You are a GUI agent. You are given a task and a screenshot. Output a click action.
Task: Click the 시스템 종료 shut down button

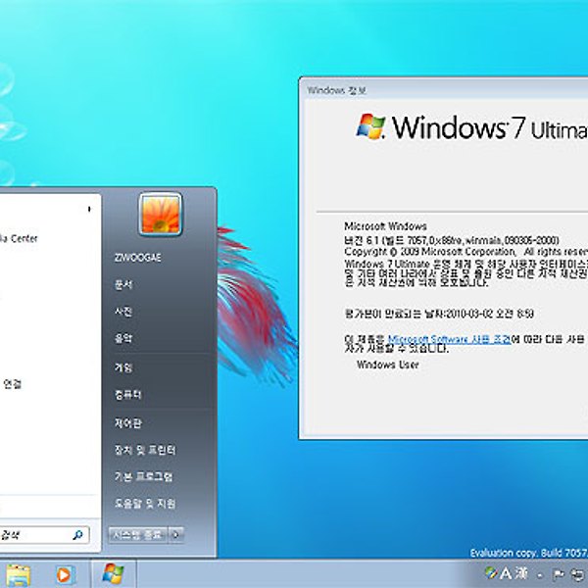(x=137, y=535)
